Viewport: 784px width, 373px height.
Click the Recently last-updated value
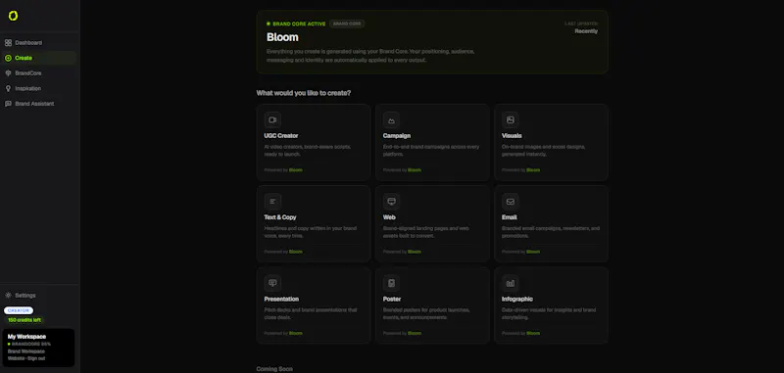586,31
